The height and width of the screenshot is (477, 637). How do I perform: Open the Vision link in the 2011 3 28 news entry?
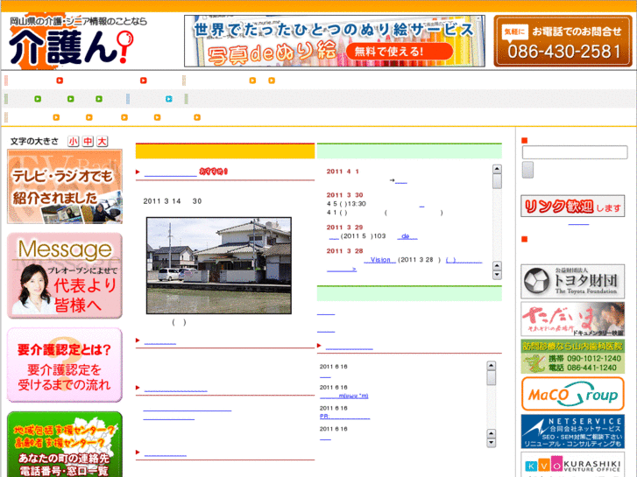coord(380,260)
